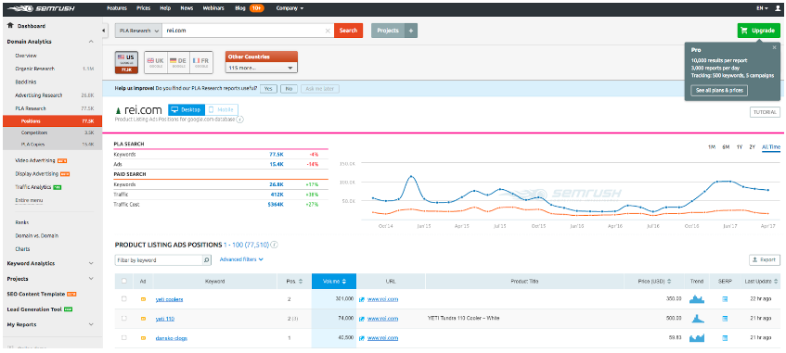Add a new project with plus icon
786x353 pixels.
(x=411, y=31)
